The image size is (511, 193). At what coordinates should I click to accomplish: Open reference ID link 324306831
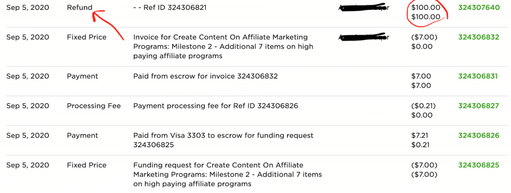[478, 76]
